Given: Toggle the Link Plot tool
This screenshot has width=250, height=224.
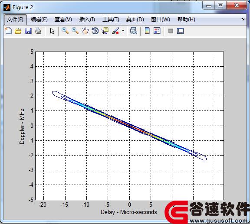Looking at the screenshot, I should click(133, 31).
